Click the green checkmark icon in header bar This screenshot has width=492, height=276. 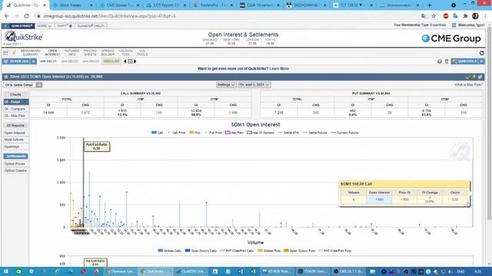tap(468, 77)
